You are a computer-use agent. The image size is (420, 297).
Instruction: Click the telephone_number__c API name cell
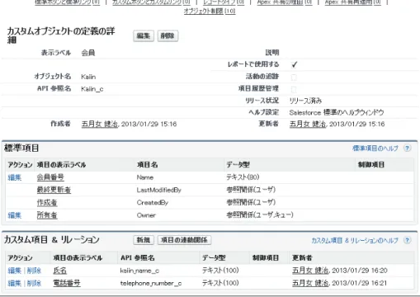[151, 283]
